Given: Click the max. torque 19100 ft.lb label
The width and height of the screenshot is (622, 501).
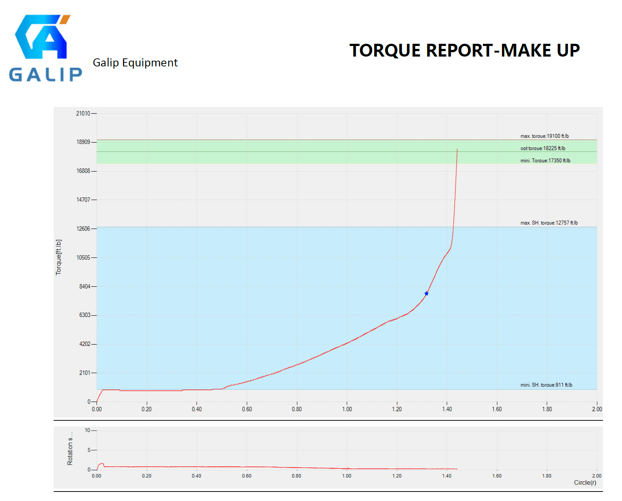Looking at the screenshot, I should [x=544, y=136].
